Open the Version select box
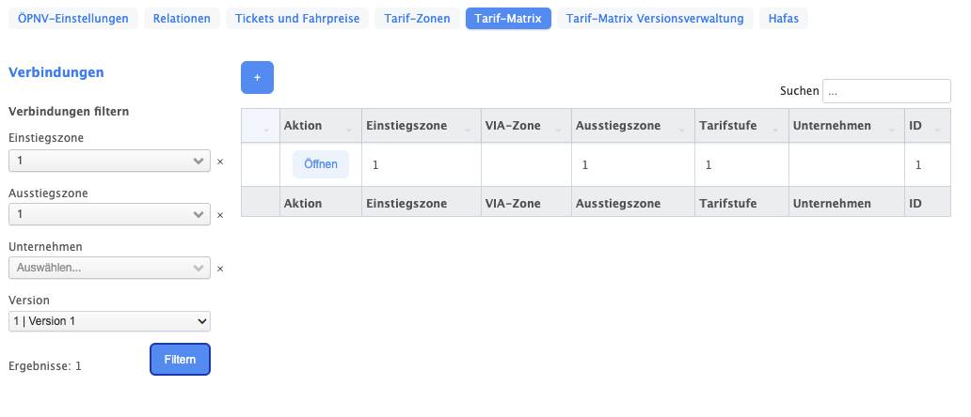Screen dimensions: 971x417 point(109,321)
